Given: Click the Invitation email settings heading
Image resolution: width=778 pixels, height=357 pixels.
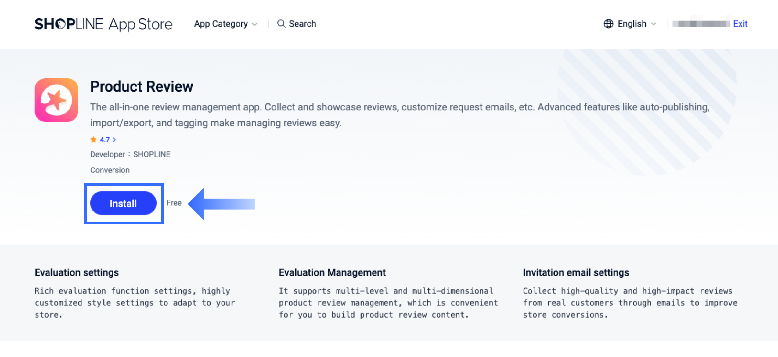Looking at the screenshot, I should coord(576,272).
